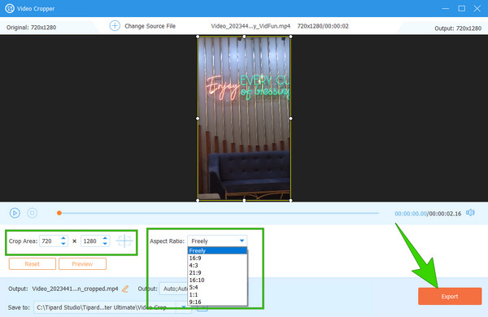Choose 1:1 aspect ratio option

click(217, 294)
